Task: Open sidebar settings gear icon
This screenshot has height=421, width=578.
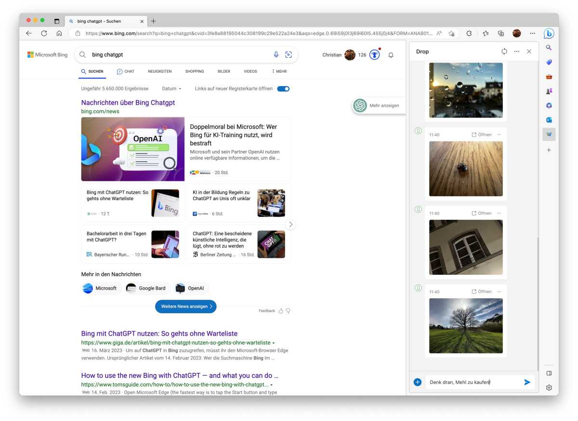Action: click(x=549, y=387)
